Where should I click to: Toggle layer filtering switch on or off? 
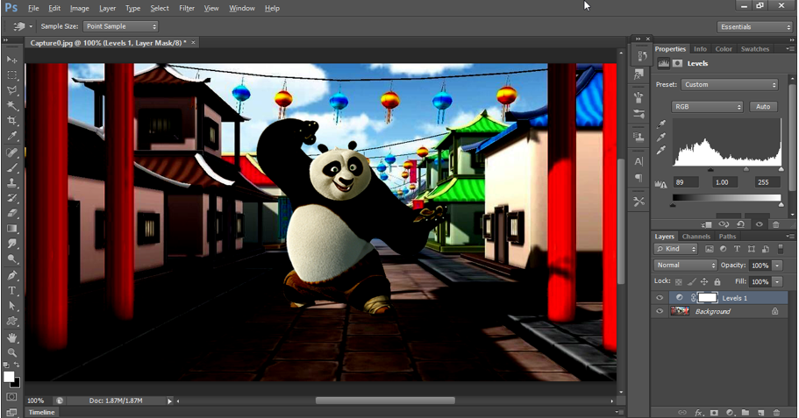coord(781,249)
